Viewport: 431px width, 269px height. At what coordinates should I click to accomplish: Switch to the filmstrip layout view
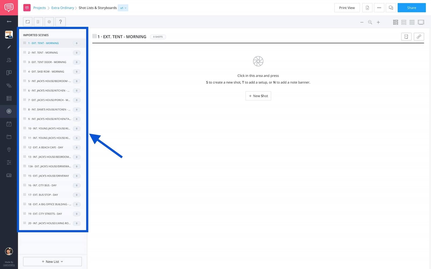point(421,22)
